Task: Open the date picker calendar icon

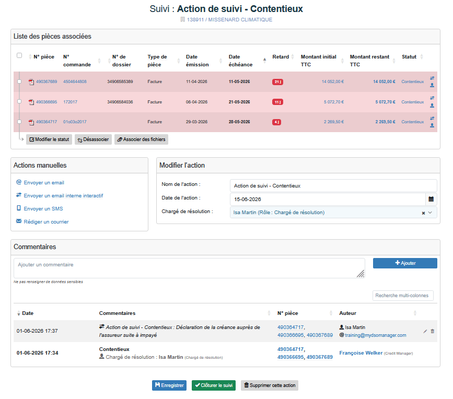Action: pyautogui.click(x=431, y=199)
